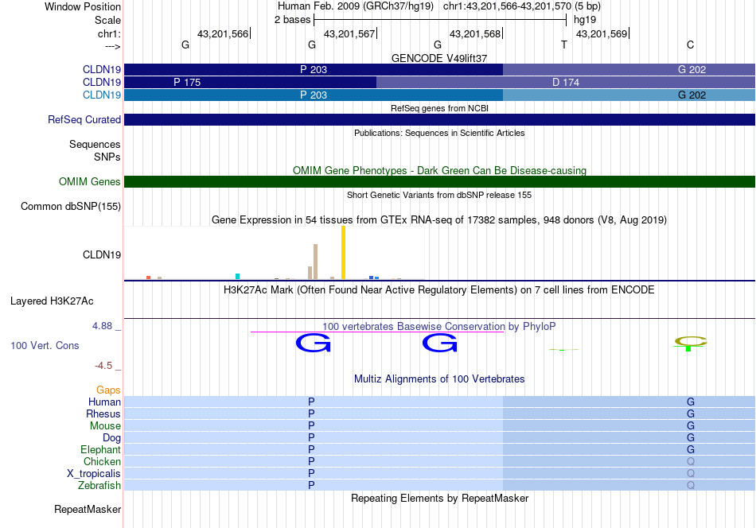The width and height of the screenshot is (756, 528).
Task: Select Rhesus alignment row label
Action: [x=103, y=413]
